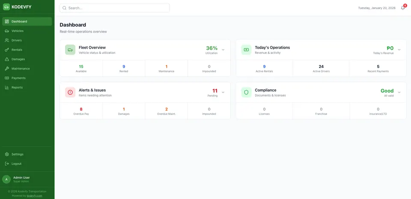Click the Drivers people icon in sidebar
Viewport: 411px width, 199px height.
(x=7, y=40)
